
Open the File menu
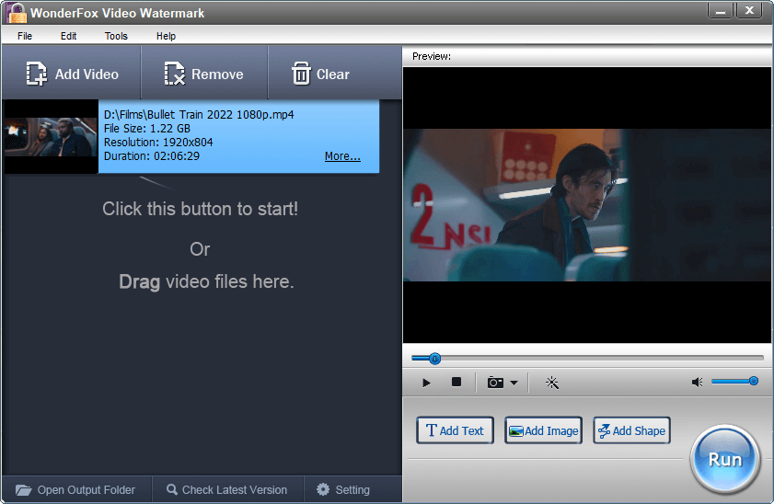coord(25,36)
